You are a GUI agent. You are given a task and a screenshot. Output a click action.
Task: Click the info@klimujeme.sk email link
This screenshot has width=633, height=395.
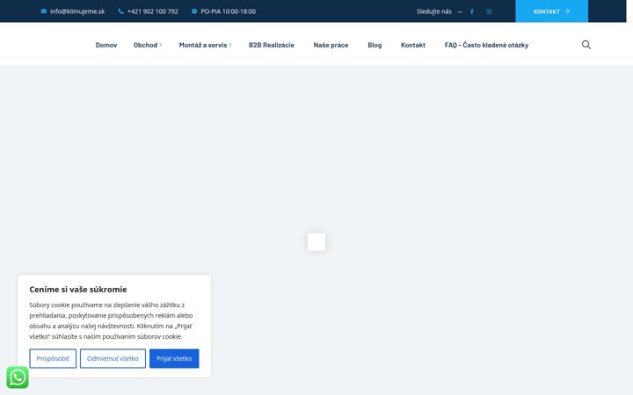point(77,11)
